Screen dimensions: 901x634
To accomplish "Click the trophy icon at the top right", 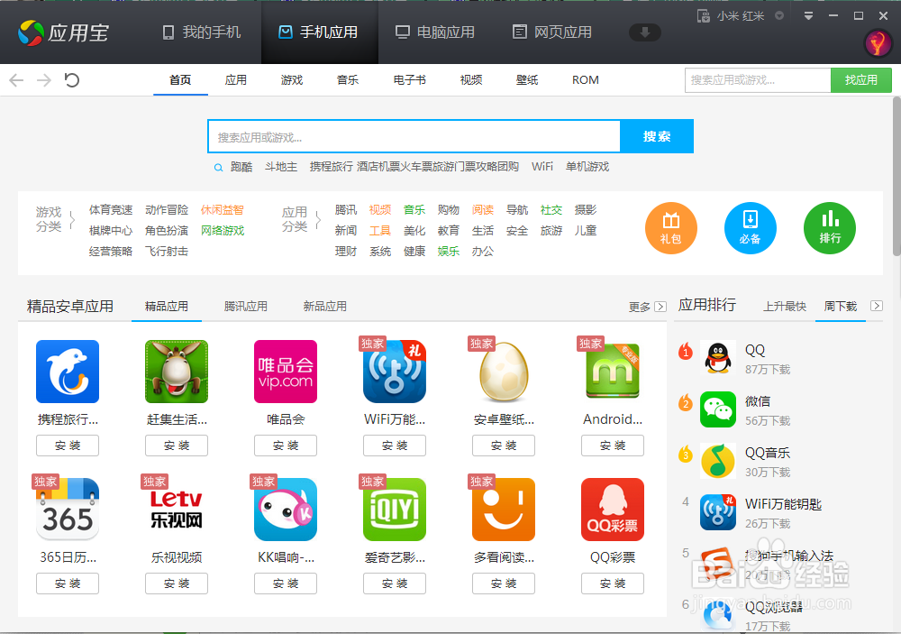I will (x=878, y=42).
